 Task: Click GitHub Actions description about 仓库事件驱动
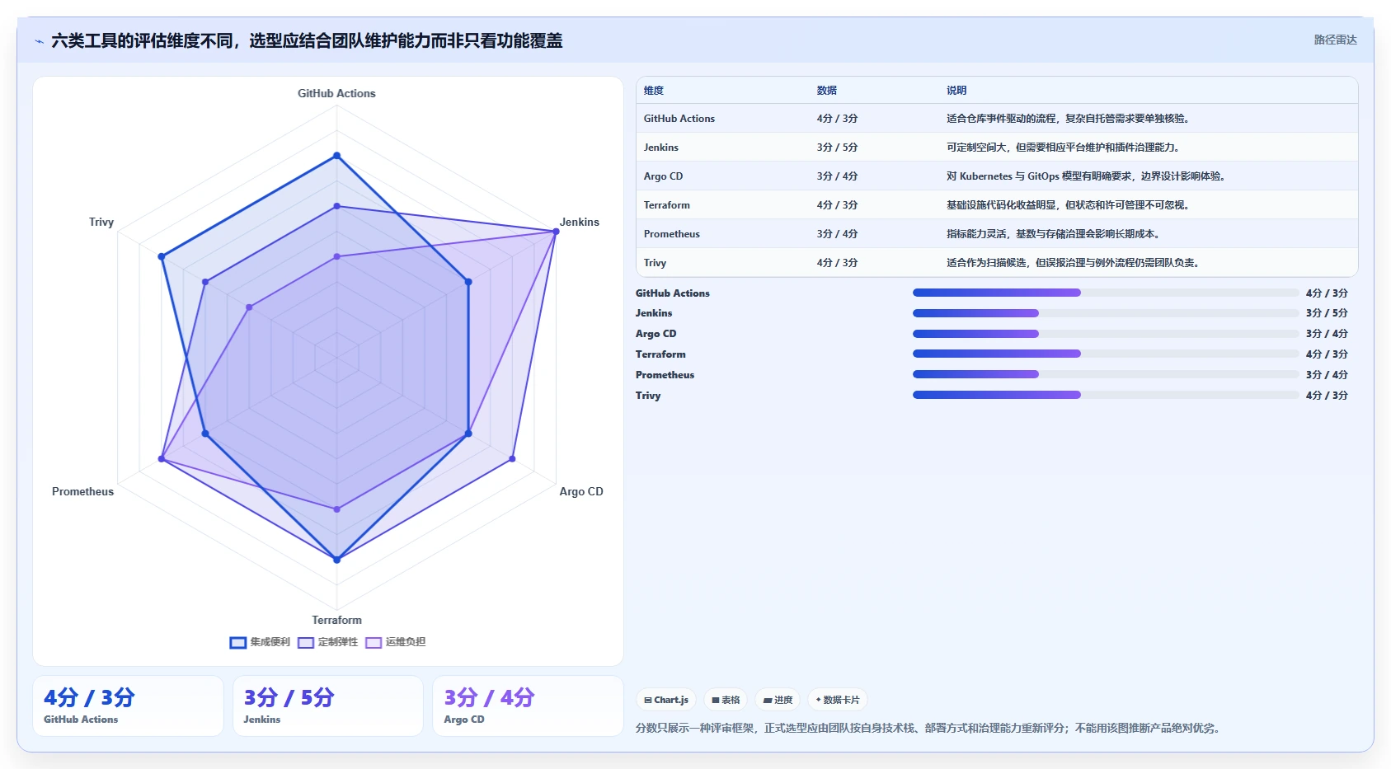pyautogui.click(x=1068, y=119)
